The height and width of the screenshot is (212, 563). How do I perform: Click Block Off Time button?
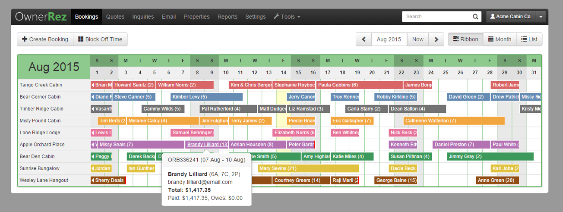[100, 40]
